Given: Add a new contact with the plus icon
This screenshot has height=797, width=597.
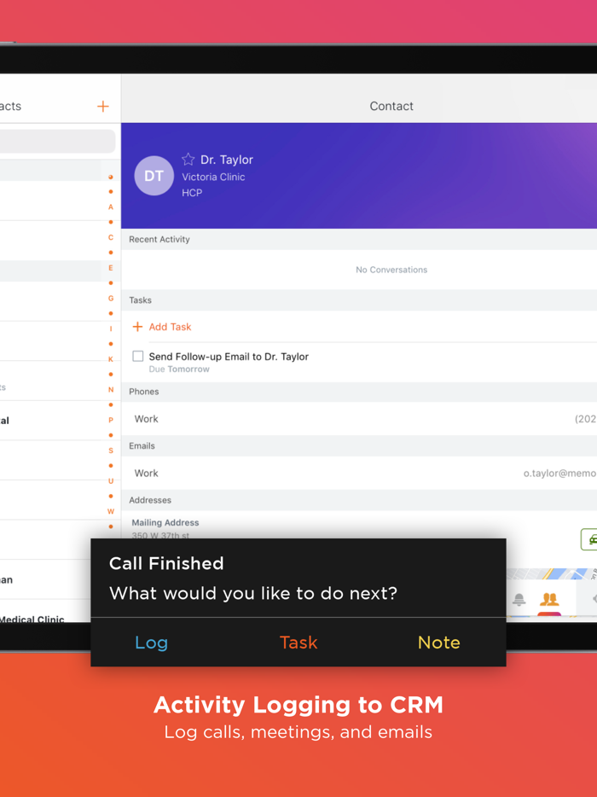Looking at the screenshot, I should coord(102,106).
